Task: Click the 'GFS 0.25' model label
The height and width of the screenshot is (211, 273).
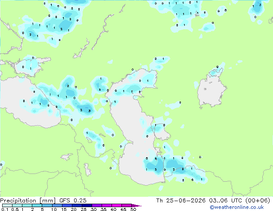Action: [x=73, y=200]
